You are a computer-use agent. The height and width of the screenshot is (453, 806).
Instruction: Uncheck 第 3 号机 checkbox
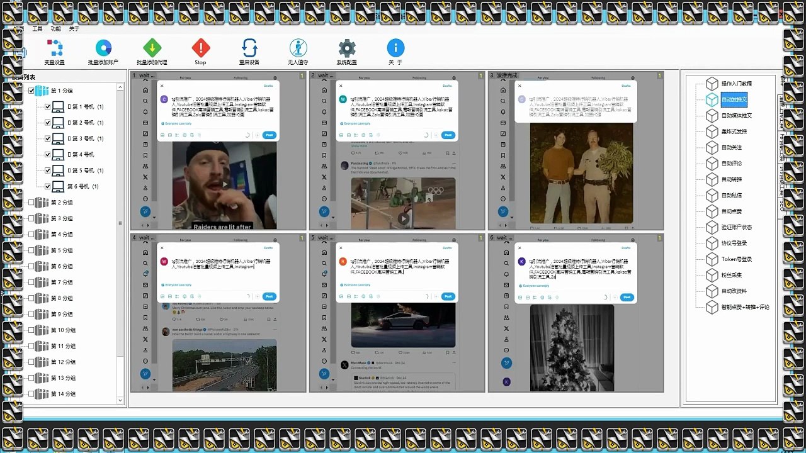[x=48, y=138]
